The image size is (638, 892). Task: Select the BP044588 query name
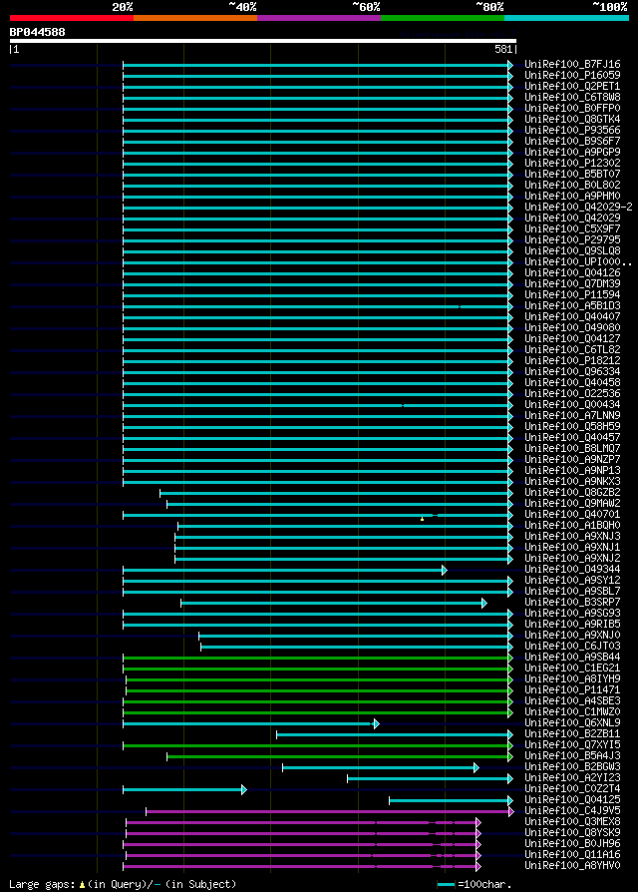[x=38, y=32]
